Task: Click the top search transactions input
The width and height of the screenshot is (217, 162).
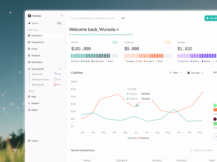Action: coord(98,18)
